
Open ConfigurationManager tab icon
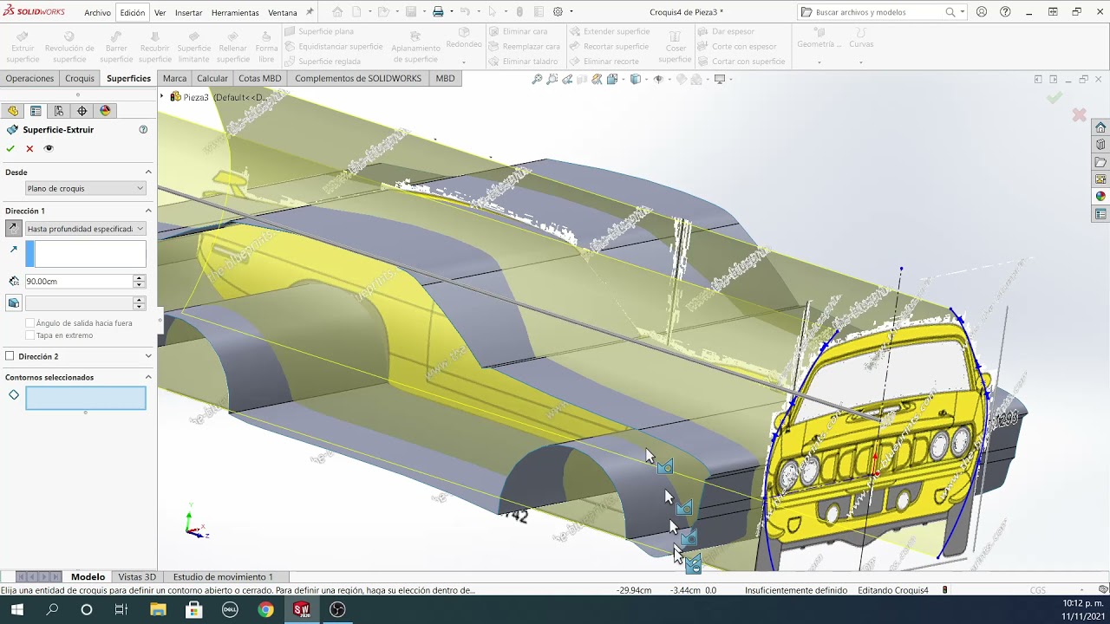(59, 111)
